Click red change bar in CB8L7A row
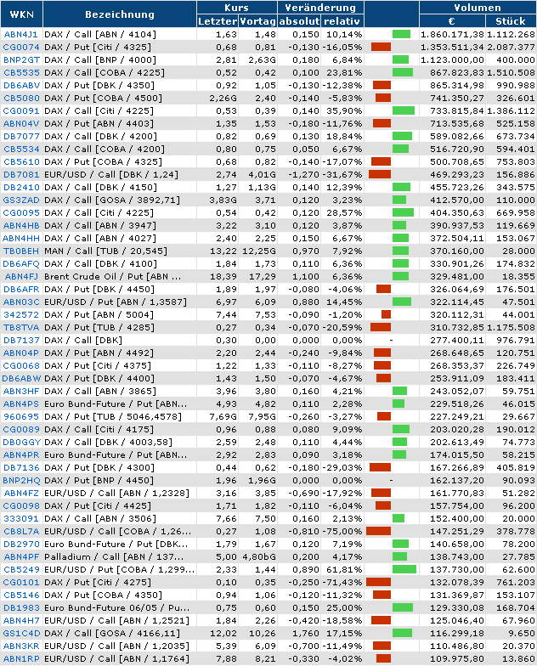This screenshot has height=666, width=537. point(378,532)
